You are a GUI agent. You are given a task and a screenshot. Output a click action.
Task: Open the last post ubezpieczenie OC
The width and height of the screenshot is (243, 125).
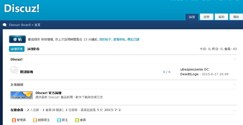coord(194,69)
